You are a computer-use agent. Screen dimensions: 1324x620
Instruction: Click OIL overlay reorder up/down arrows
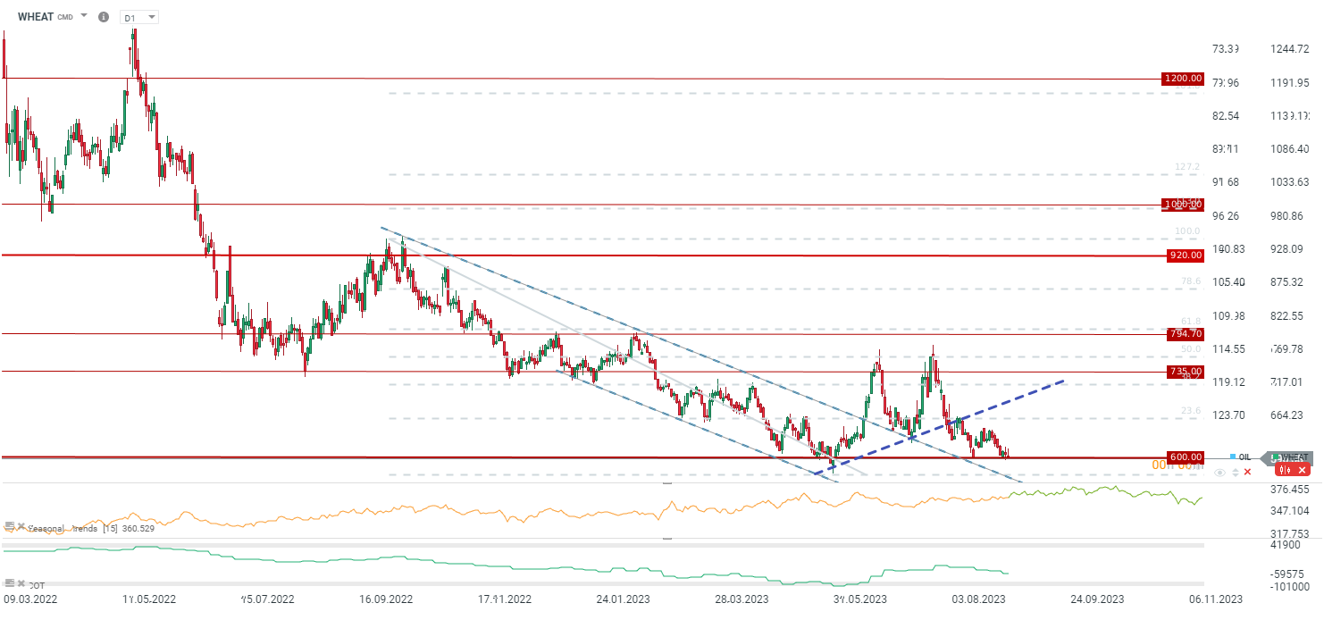pyautogui.click(x=1235, y=472)
